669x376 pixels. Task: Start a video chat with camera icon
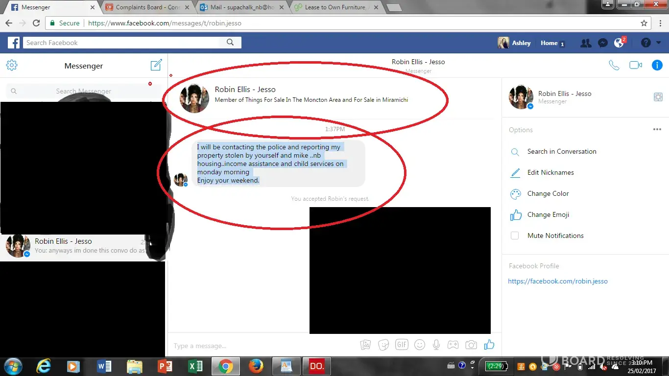(x=635, y=65)
